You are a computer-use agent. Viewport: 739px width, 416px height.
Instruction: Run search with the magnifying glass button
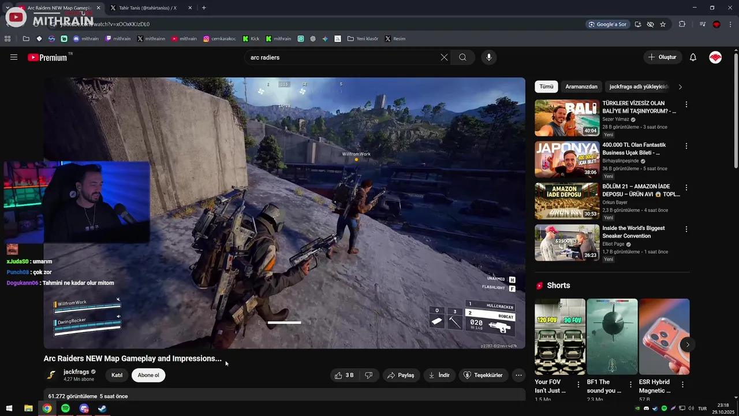(x=462, y=57)
